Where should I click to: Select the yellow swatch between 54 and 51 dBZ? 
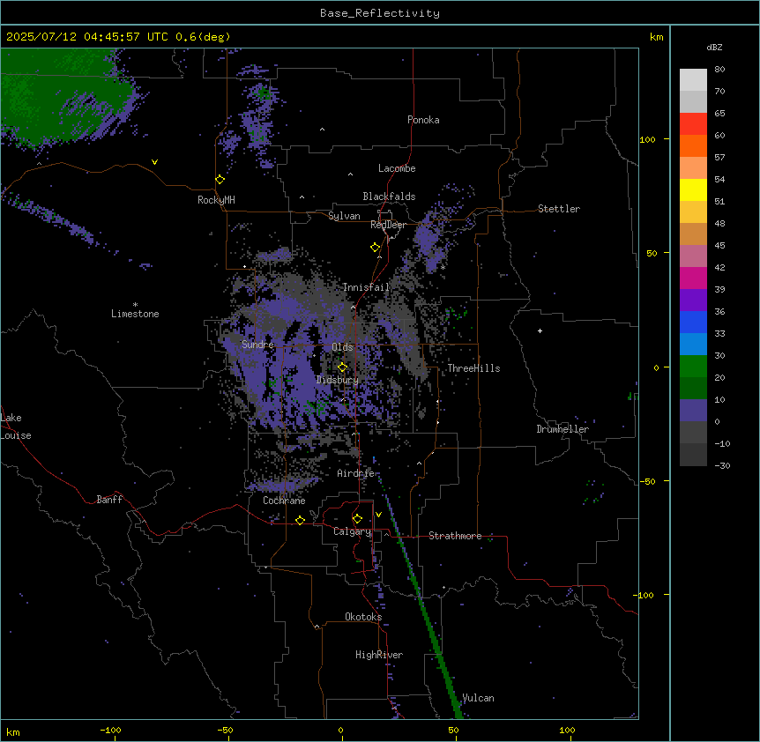[x=693, y=189]
